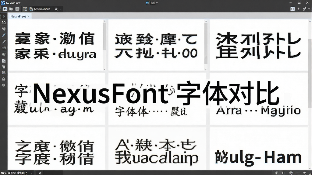Click the stamp icon below trash in sidebar

tap(4, 73)
